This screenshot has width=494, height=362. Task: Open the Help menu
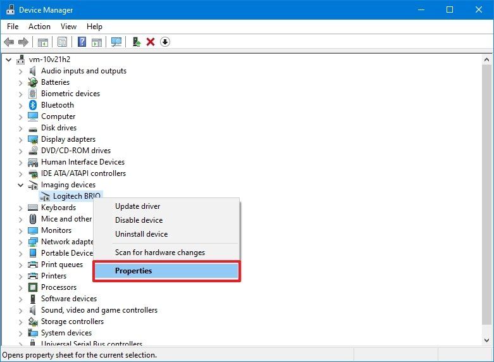pyautogui.click(x=94, y=27)
